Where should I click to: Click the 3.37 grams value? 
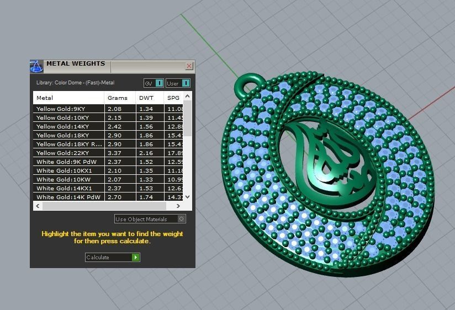115,153
